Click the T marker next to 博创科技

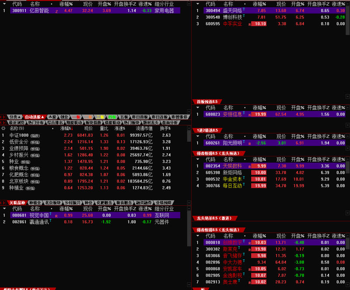coord(244,16)
